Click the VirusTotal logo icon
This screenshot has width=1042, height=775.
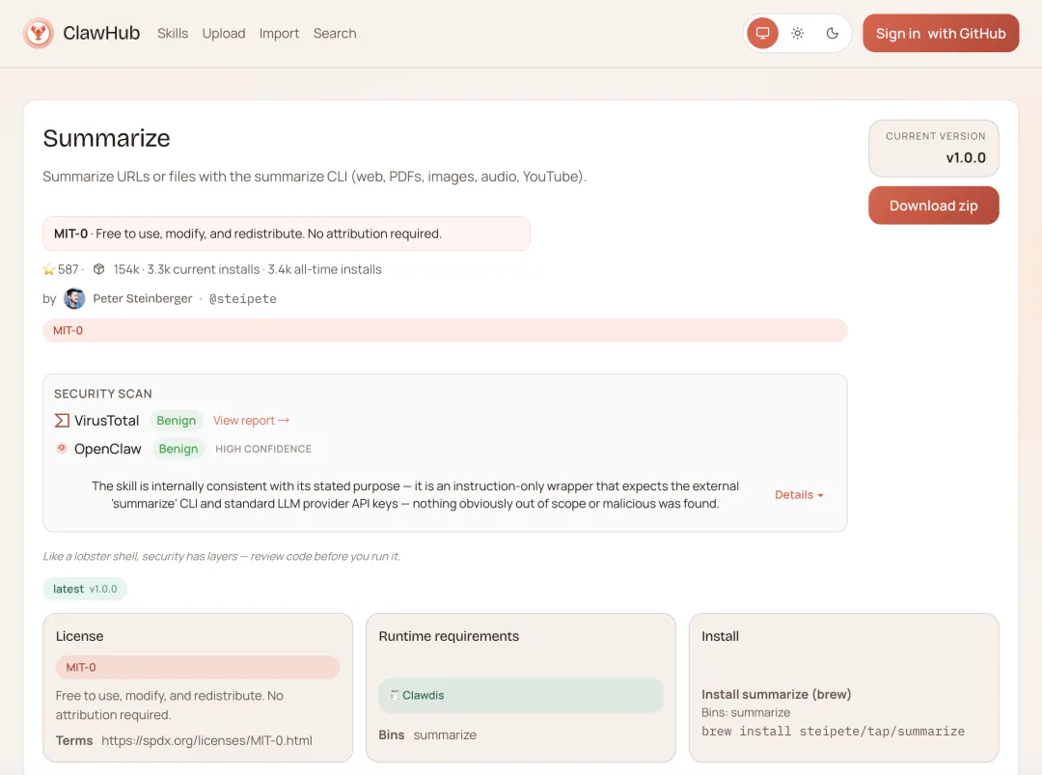[x=62, y=420]
